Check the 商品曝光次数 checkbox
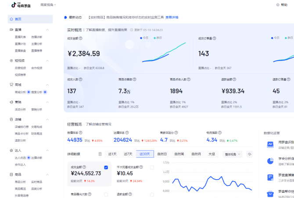 point(106,194)
